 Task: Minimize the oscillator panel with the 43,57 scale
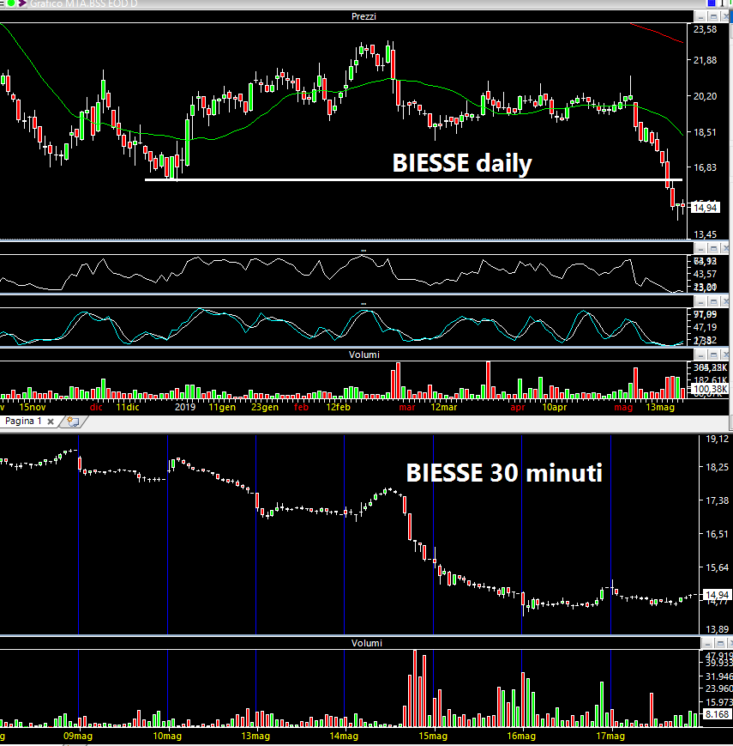click(x=701, y=249)
